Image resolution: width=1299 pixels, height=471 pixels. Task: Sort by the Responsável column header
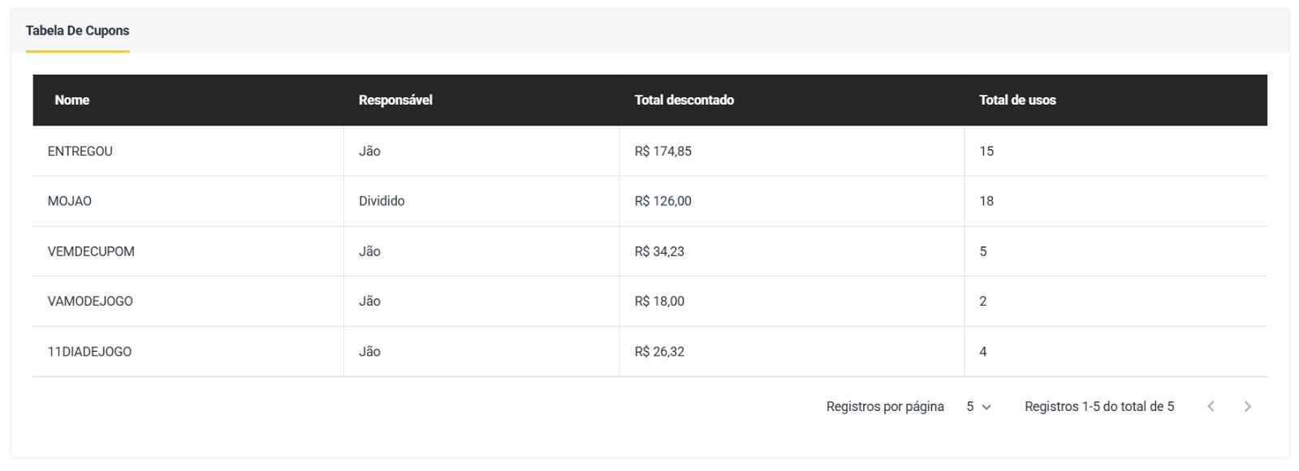(x=395, y=101)
